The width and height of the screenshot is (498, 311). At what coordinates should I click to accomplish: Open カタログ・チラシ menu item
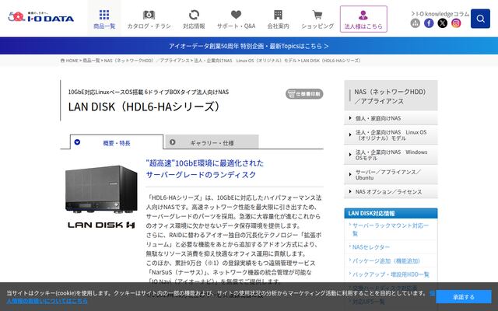click(149, 19)
